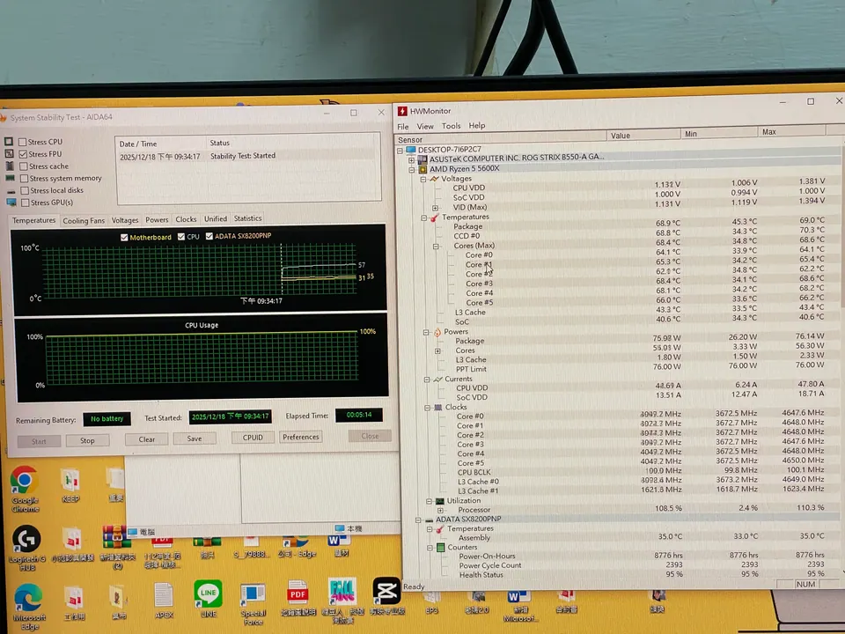The image size is (845, 634).
Task: Select the DESKTOP-7I6P2C7 computer icon
Action: [x=411, y=150]
